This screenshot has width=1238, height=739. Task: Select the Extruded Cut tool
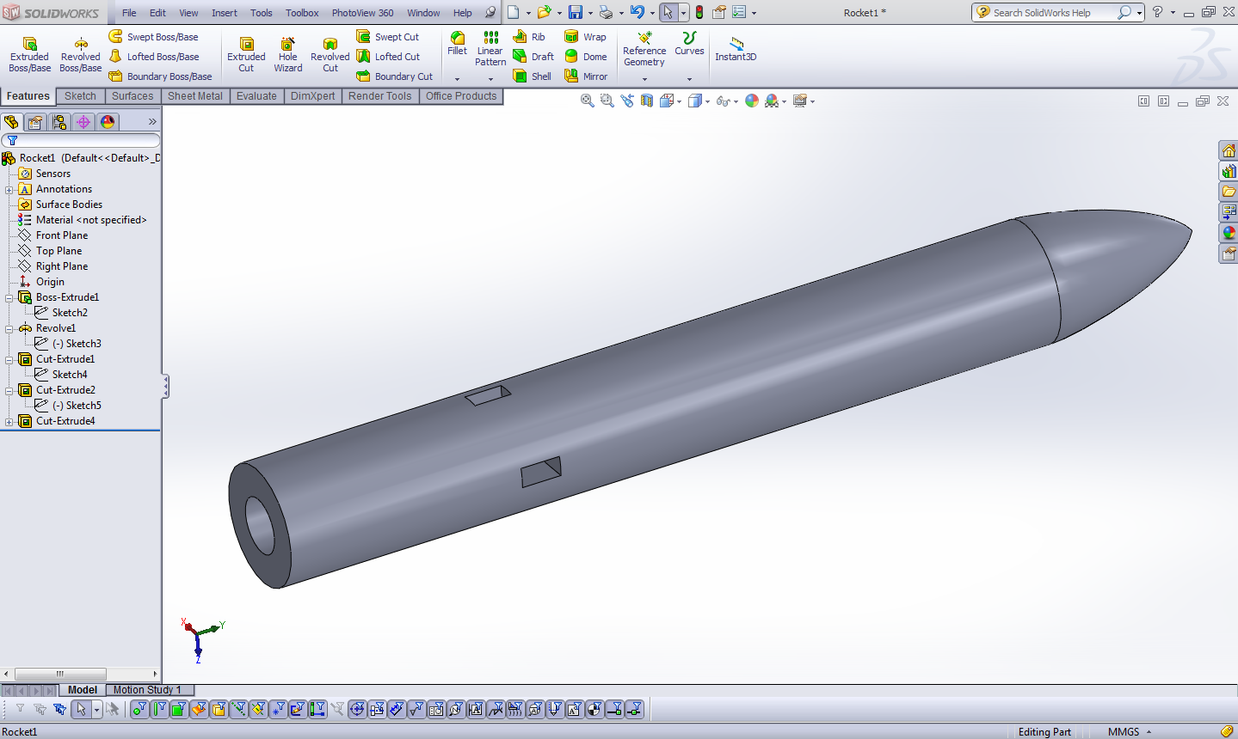coord(246,55)
